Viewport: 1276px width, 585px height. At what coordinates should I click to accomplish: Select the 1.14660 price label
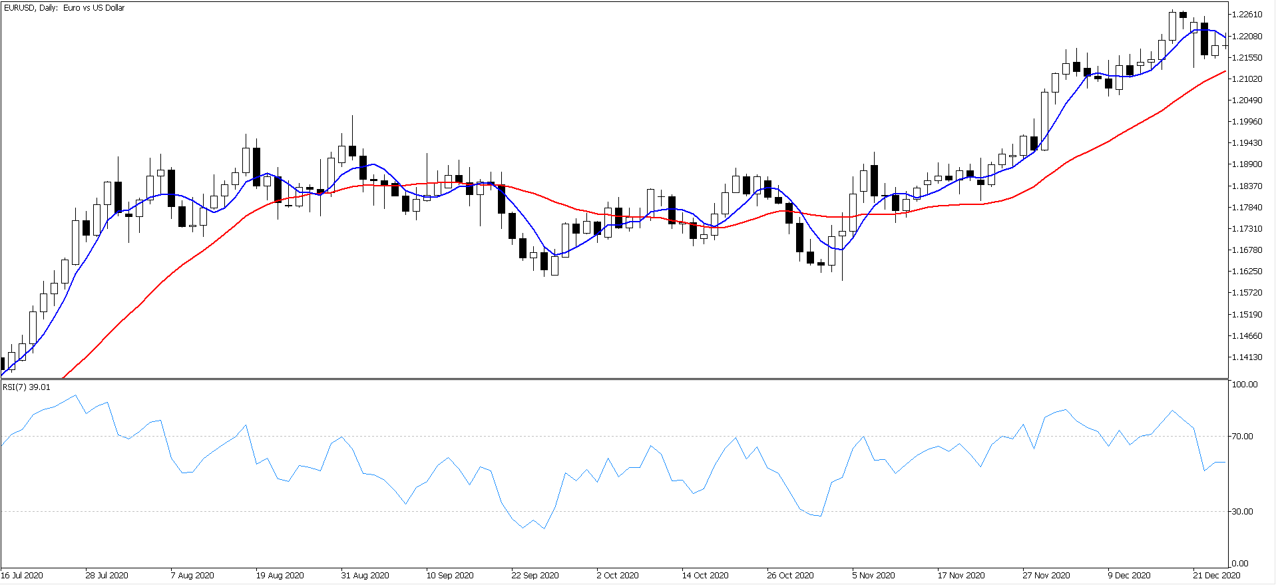click(1247, 335)
